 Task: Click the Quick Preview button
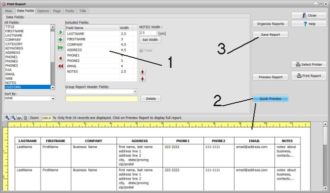[270, 99]
